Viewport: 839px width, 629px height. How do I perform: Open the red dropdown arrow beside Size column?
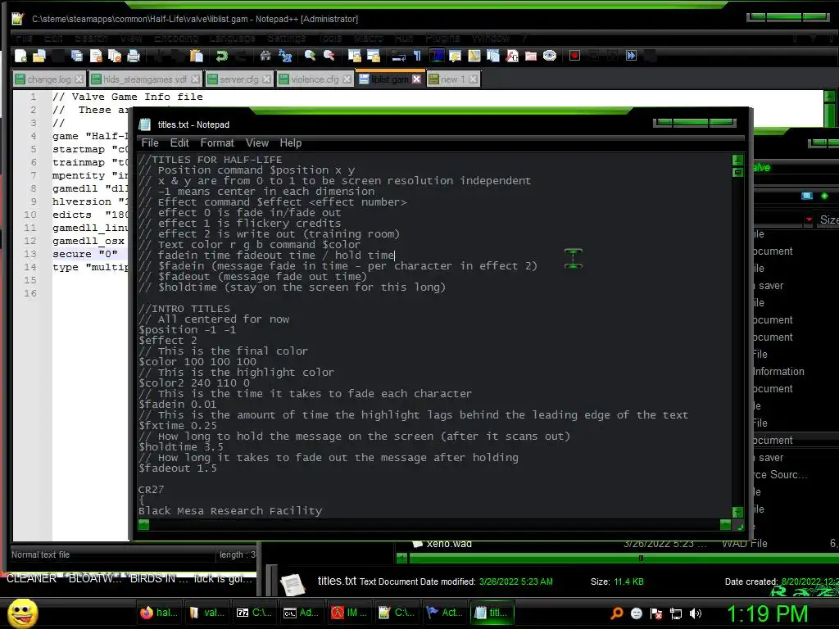point(809,219)
